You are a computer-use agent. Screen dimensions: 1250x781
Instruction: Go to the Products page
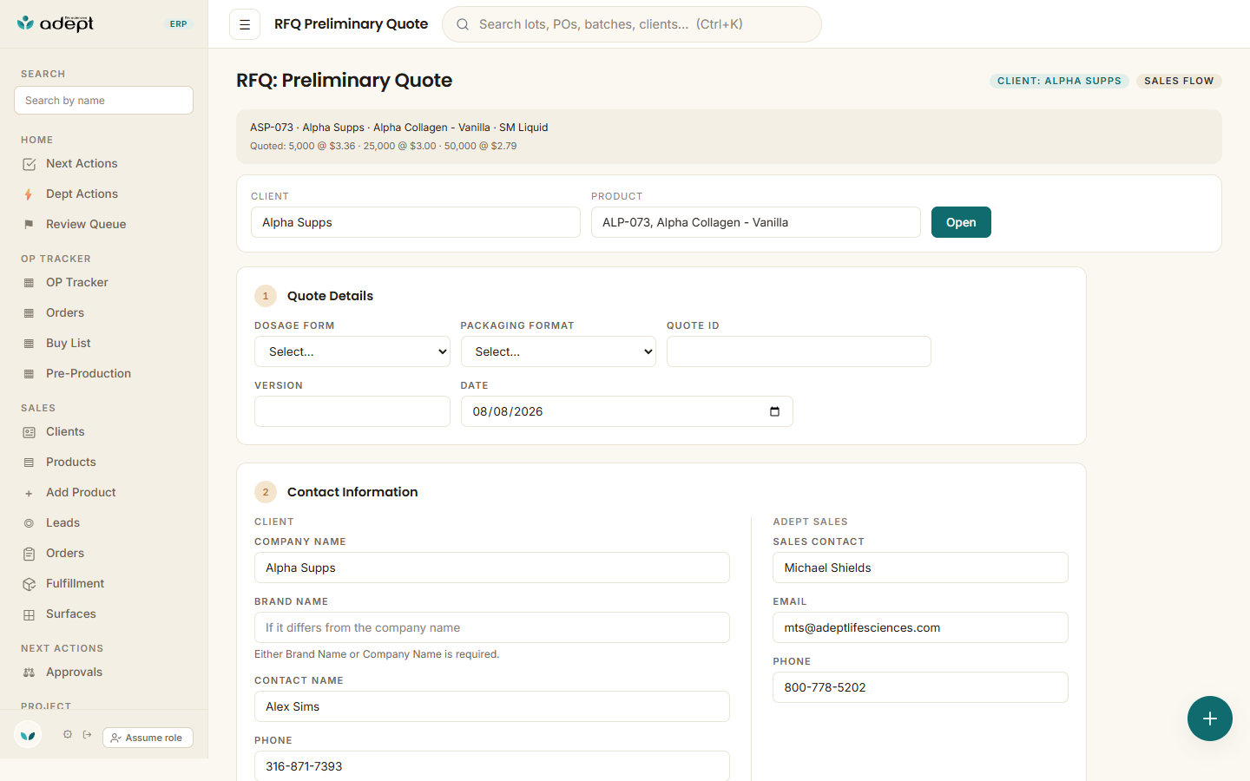coord(71,462)
